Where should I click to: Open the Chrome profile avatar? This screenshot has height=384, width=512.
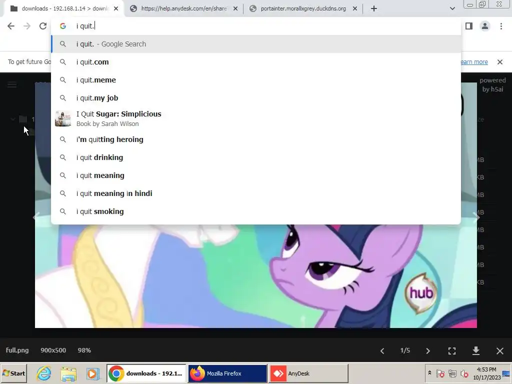point(485,26)
